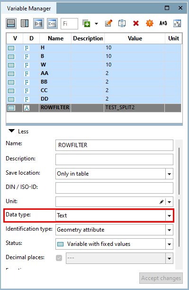Click the F data type icon in row B

[27, 57]
